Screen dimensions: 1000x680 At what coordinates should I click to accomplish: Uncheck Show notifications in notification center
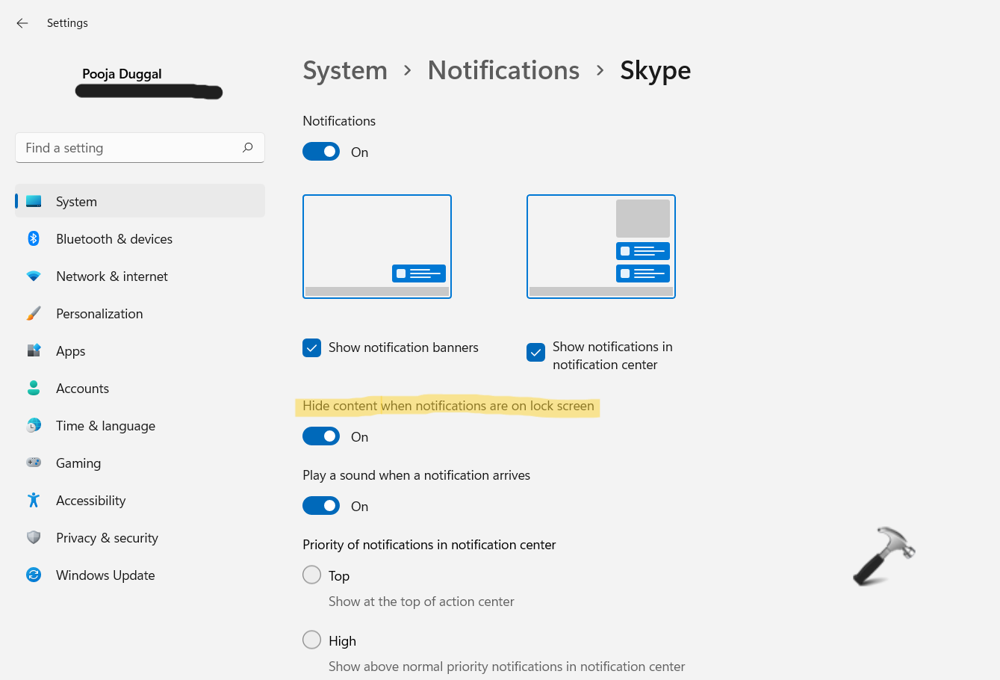point(535,352)
